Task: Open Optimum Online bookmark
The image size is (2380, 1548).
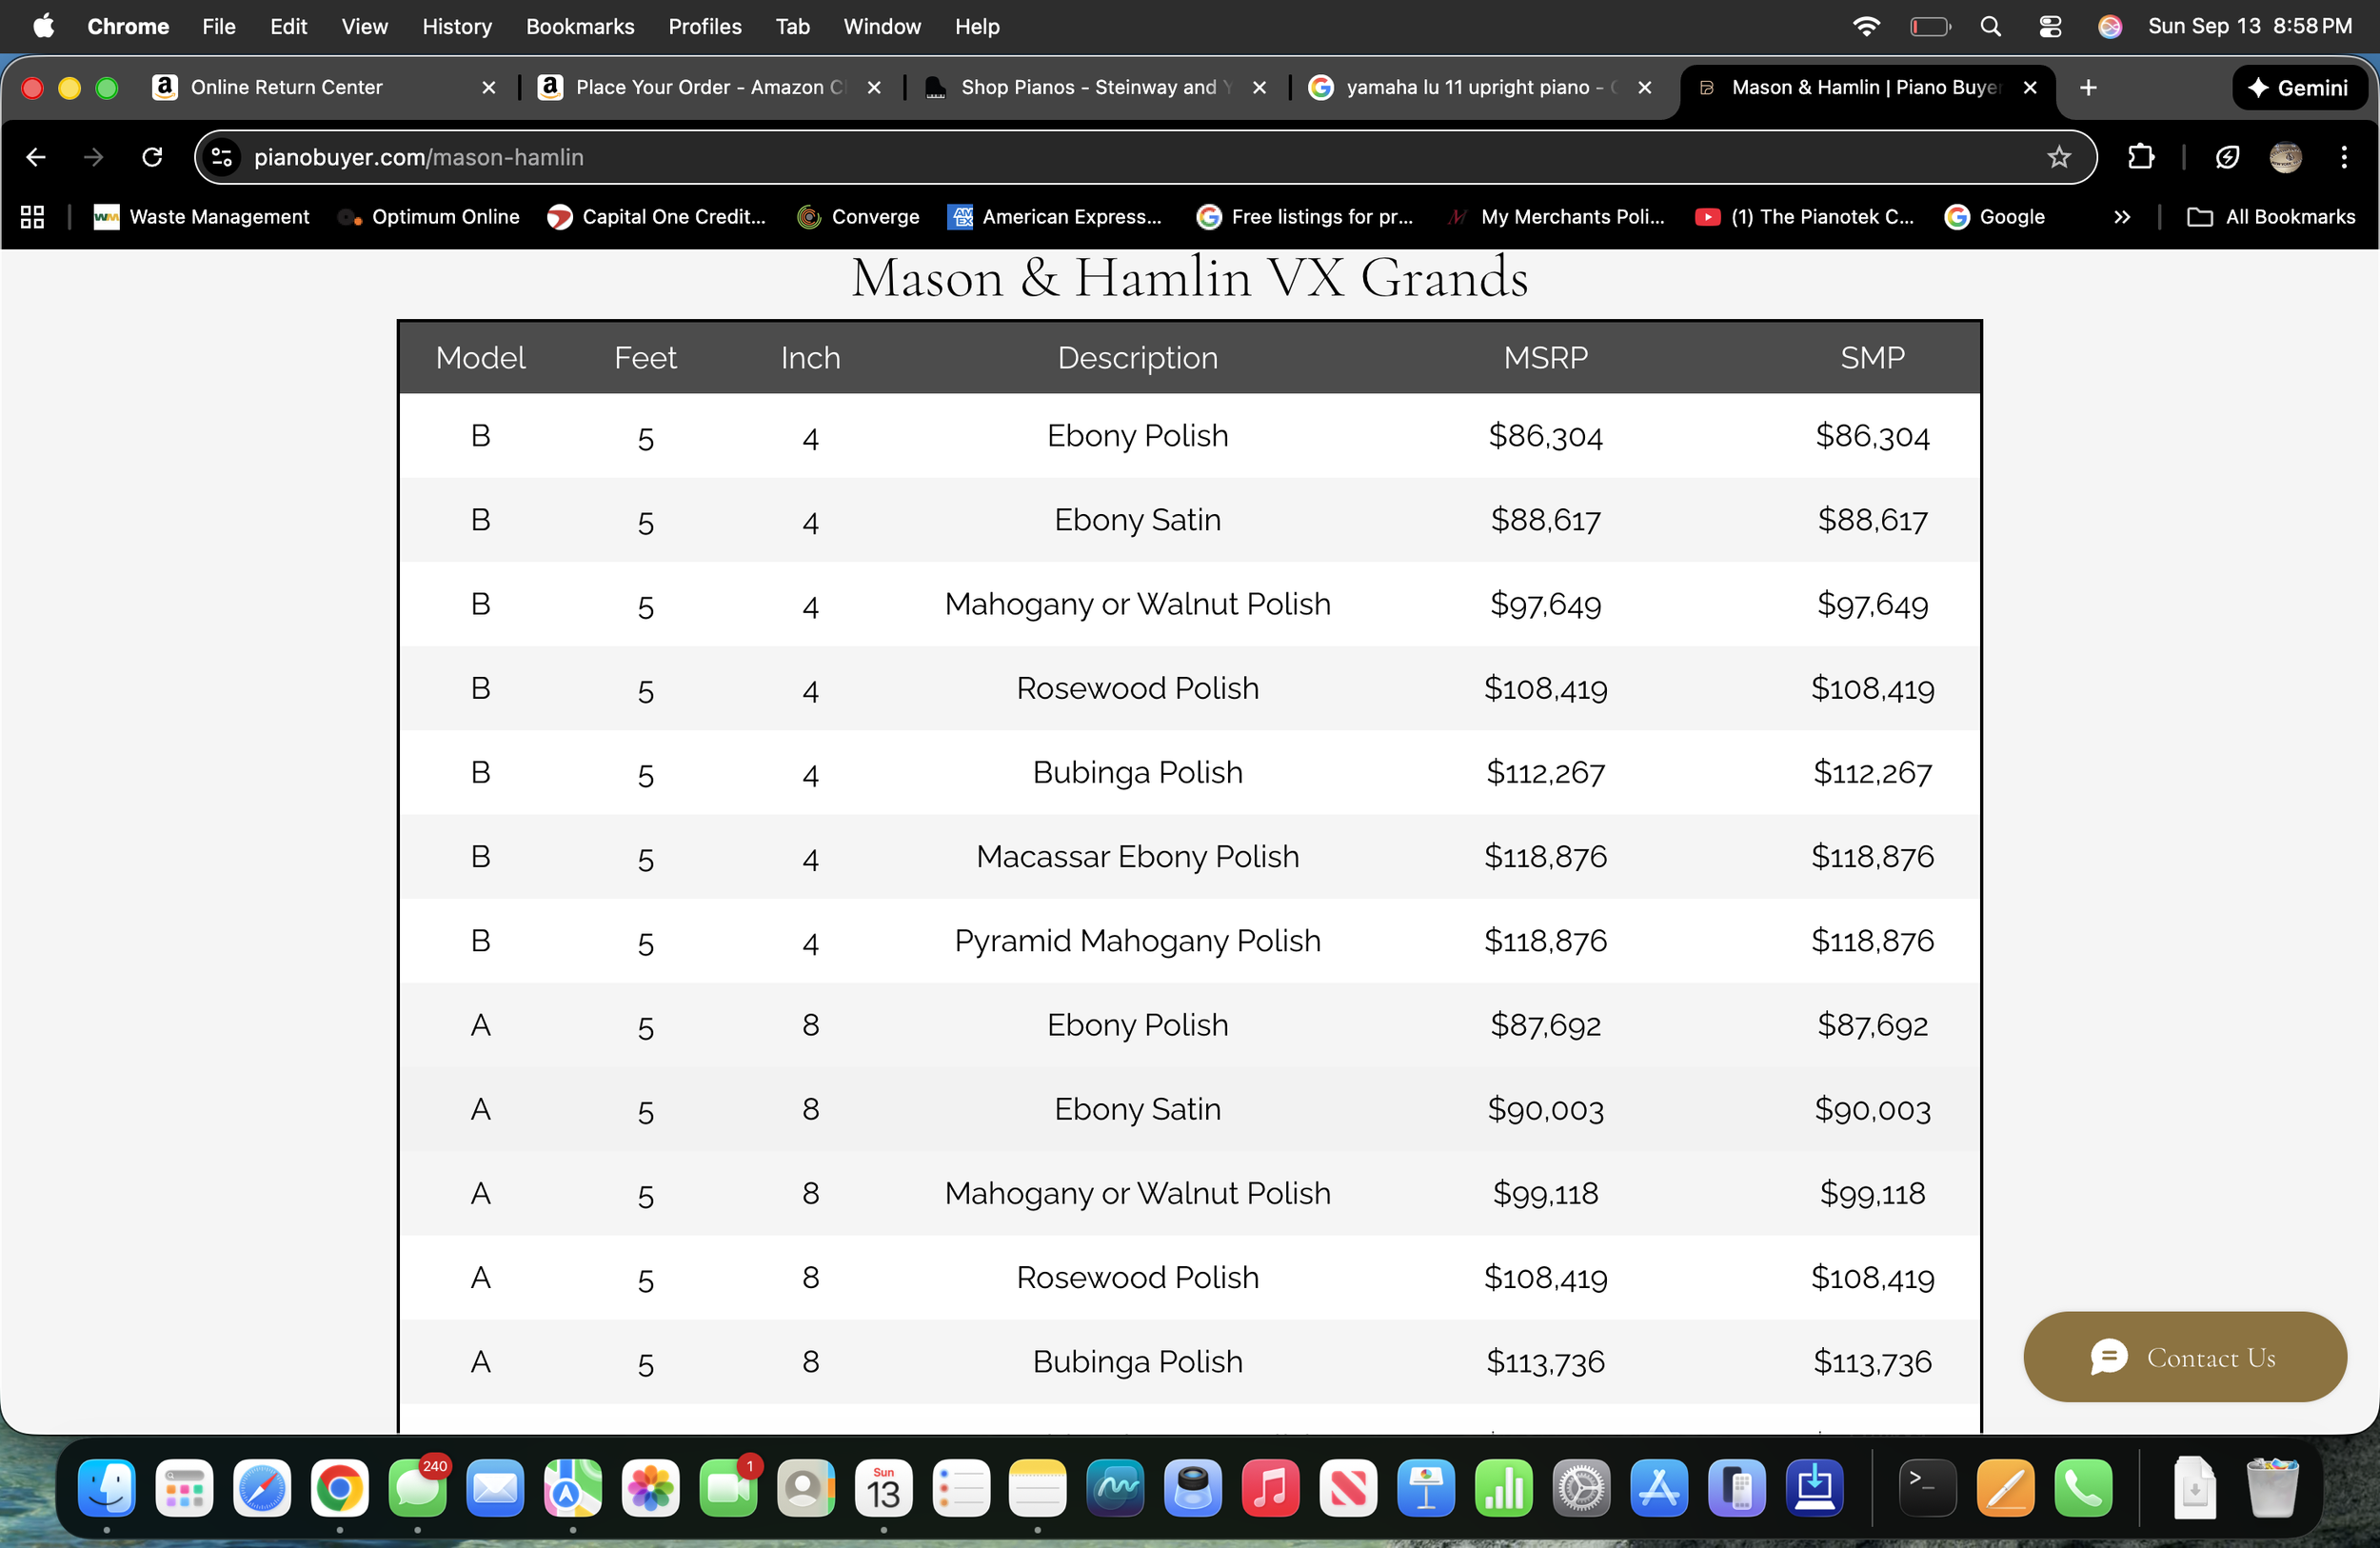Action: [x=429, y=217]
